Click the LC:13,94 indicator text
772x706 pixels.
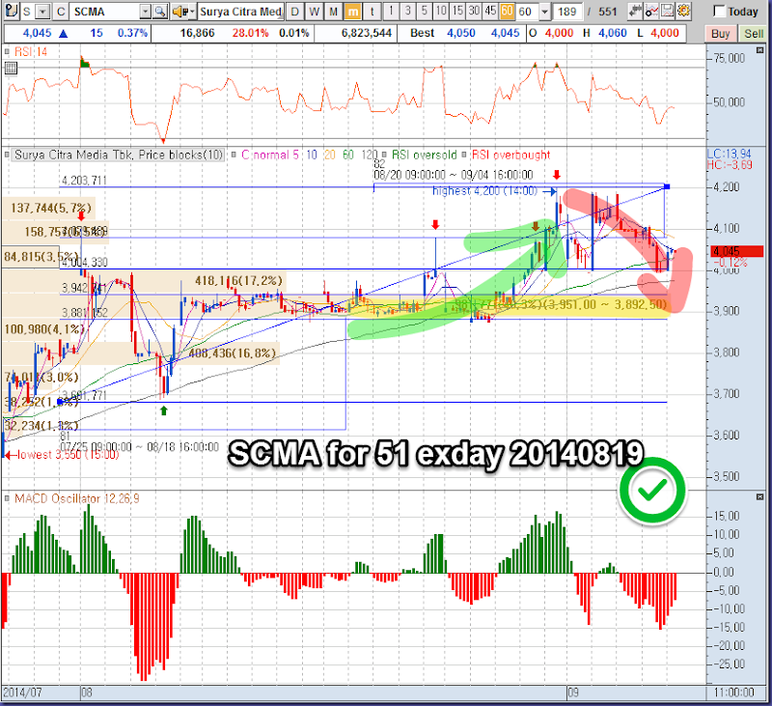tap(730, 154)
